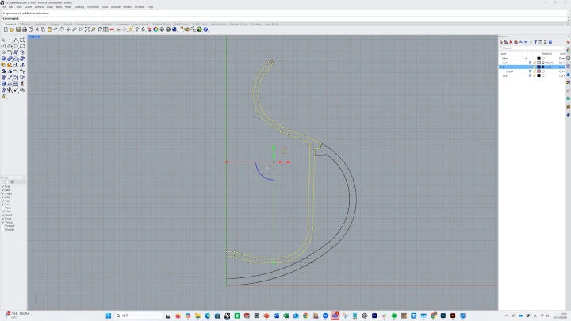The image size is (571, 321).
Task: Toggle the End osnap checkbox
Action: (3, 187)
